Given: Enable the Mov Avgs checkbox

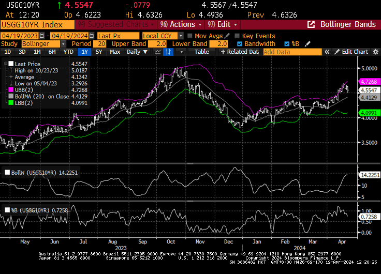Looking at the screenshot, I should click(190, 36).
